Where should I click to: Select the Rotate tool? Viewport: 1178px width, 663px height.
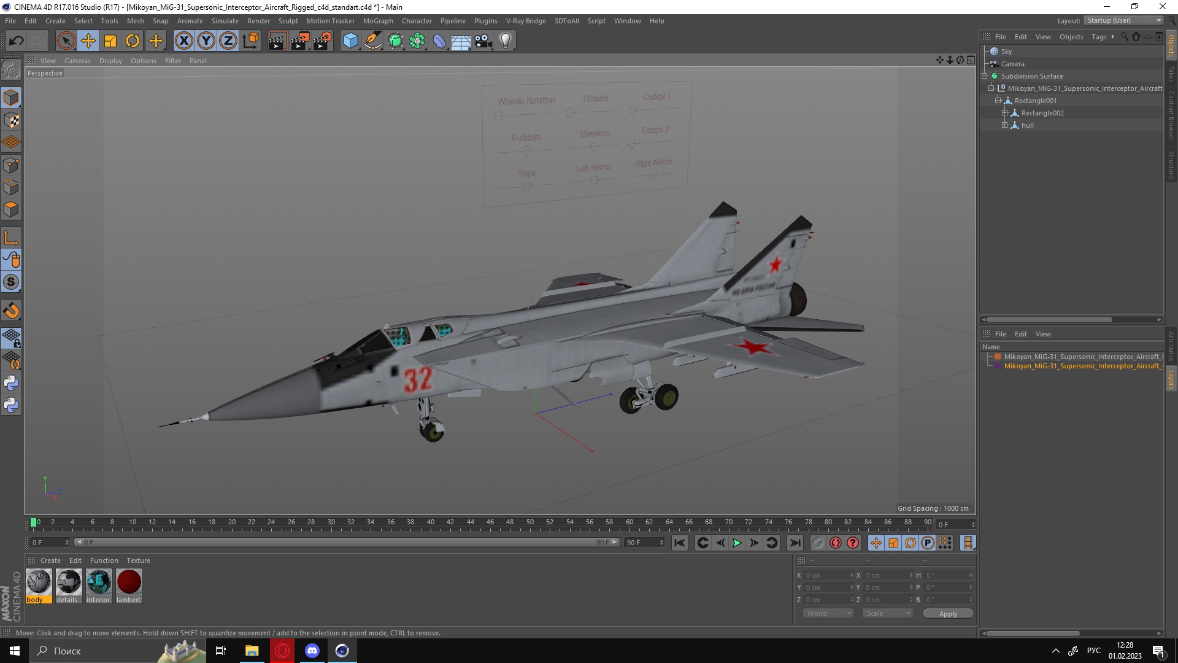point(133,41)
